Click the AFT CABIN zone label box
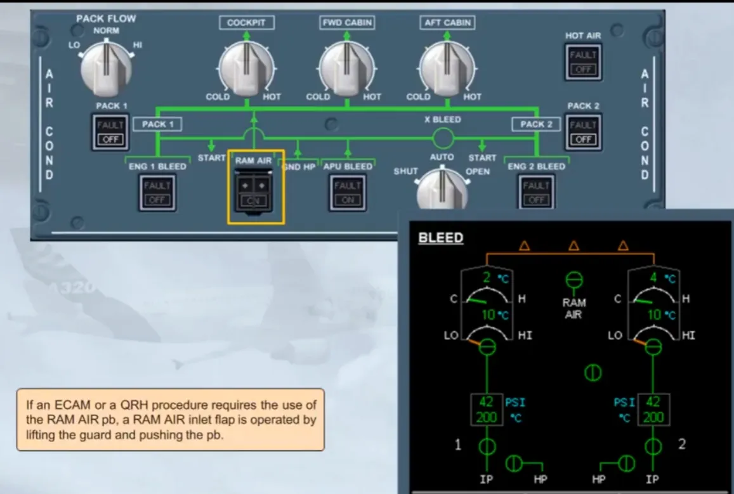The width and height of the screenshot is (734, 494). (447, 22)
